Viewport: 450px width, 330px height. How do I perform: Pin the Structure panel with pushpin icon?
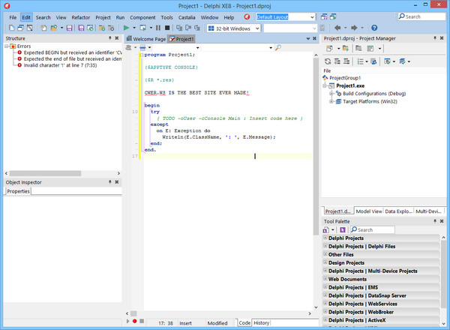click(x=109, y=39)
